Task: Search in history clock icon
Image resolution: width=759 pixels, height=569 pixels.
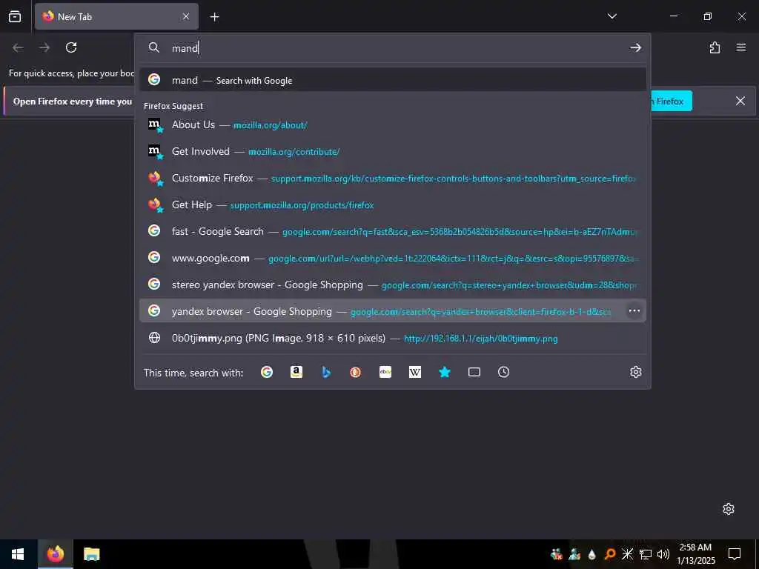Action: pyautogui.click(x=503, y=372)
